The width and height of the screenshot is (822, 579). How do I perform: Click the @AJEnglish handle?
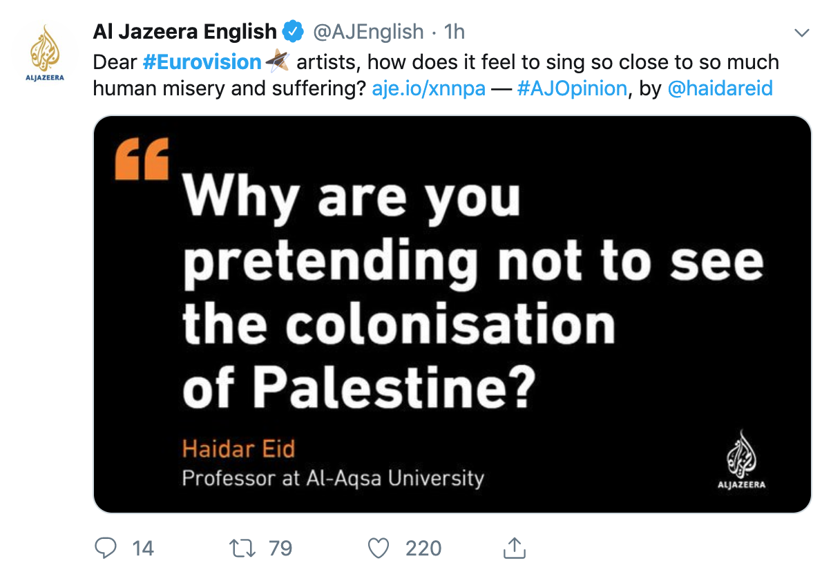368,32
